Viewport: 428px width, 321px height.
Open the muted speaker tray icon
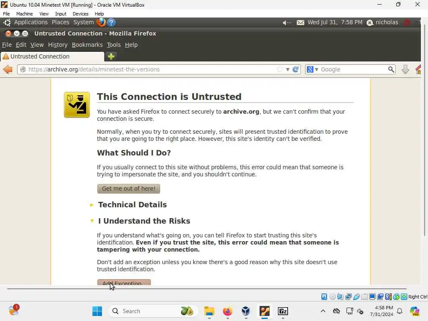360,311
